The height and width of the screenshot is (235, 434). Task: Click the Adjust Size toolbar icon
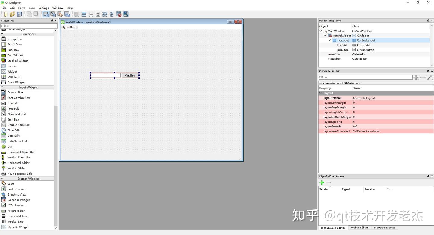coord(126,14)
